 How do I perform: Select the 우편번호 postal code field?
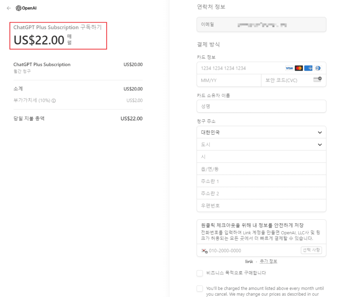261,206
